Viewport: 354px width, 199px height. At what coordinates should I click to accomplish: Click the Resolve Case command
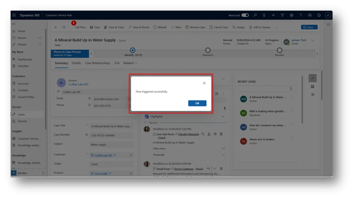[x=195, y=27]
